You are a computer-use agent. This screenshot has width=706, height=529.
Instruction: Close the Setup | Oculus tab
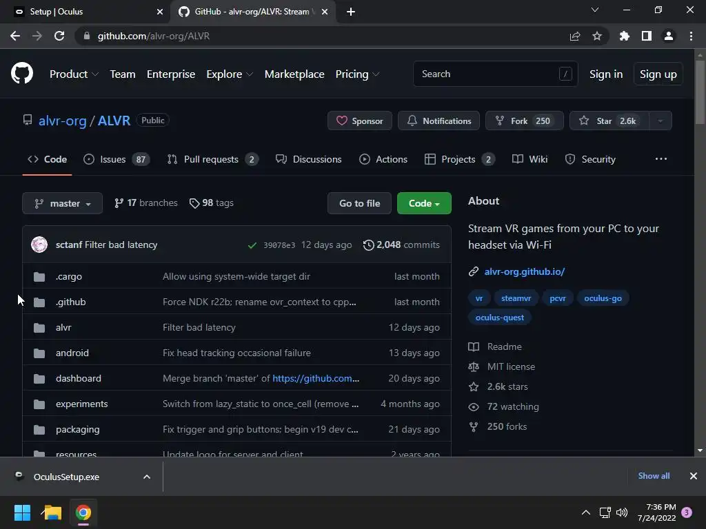[x=160, y=12]
